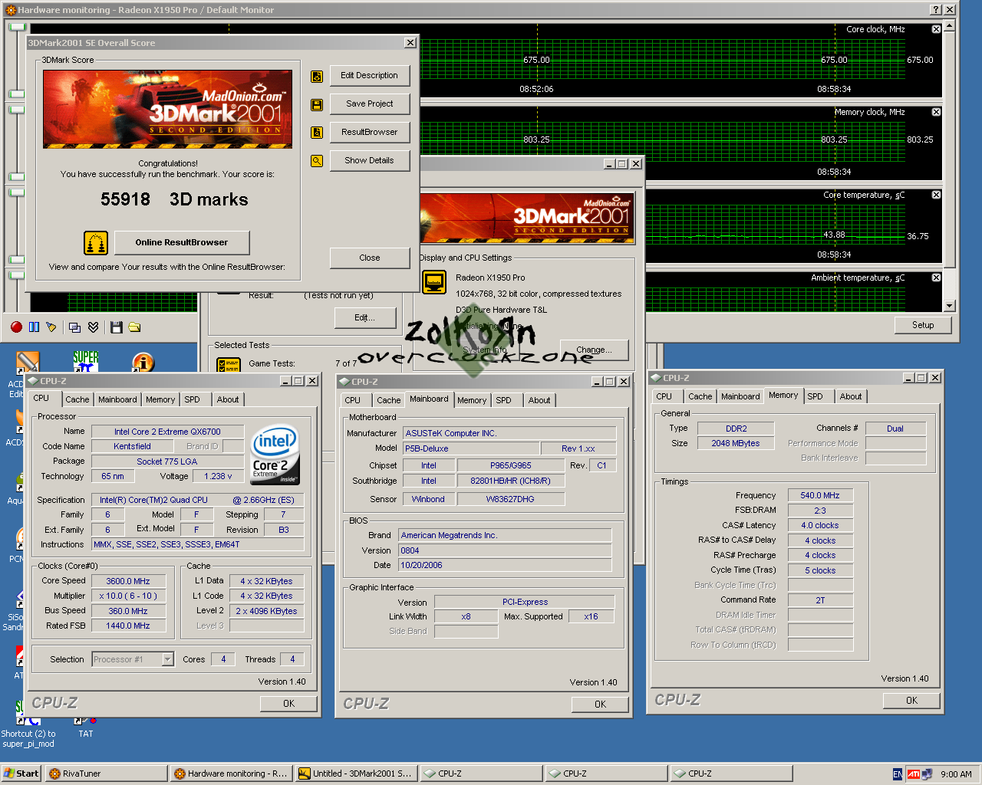Click the Core Speed value 3600.0 MHz
The image size is (982, 785).
(x=128, y=581)
